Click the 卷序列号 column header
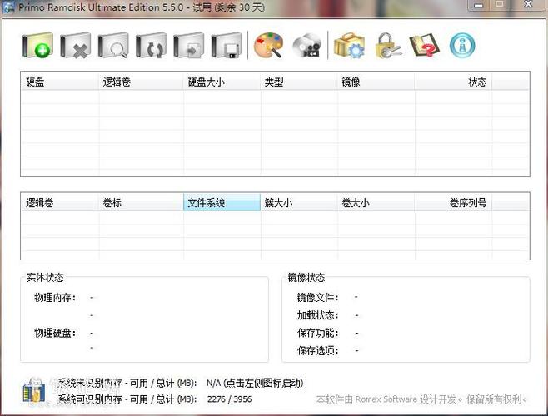This screenshot has height=416, width=548. (x=453, y=202)
